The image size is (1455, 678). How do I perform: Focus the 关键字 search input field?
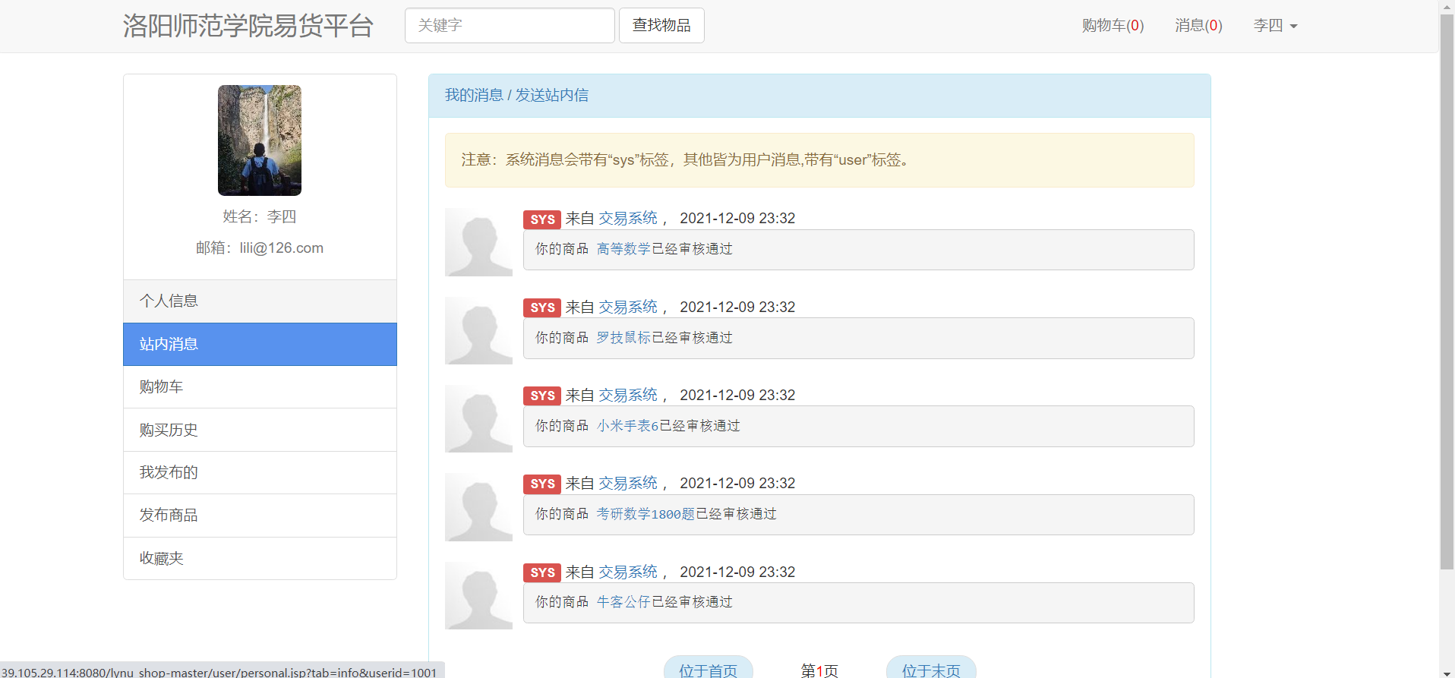510,26
